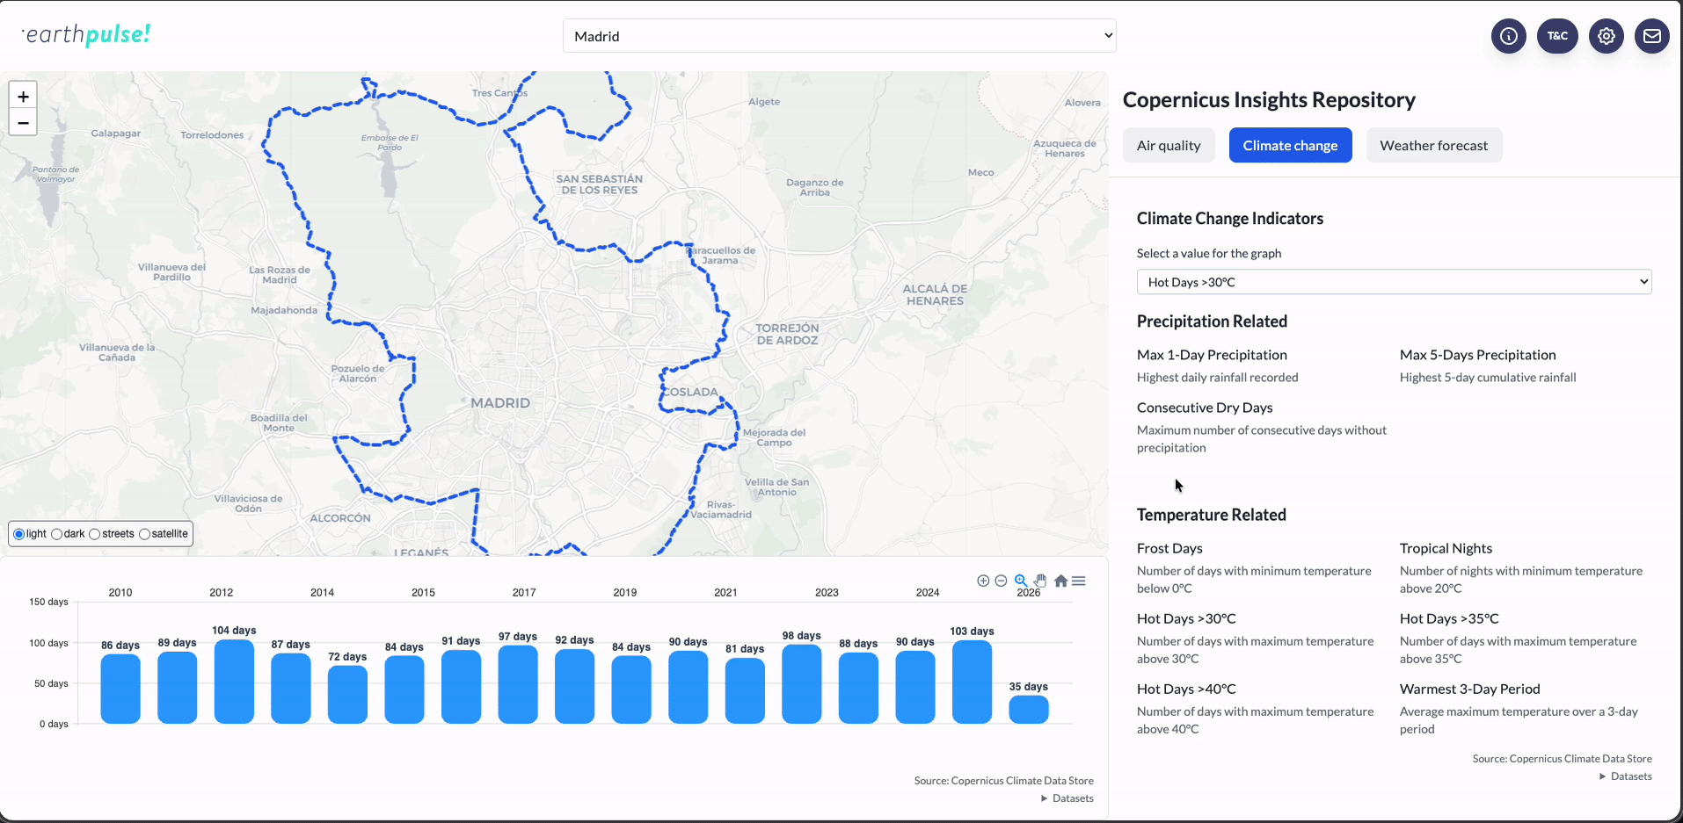
Task: Open the Hot Days >30°C graph value dropdown
Action: [x=1394, y=282]
